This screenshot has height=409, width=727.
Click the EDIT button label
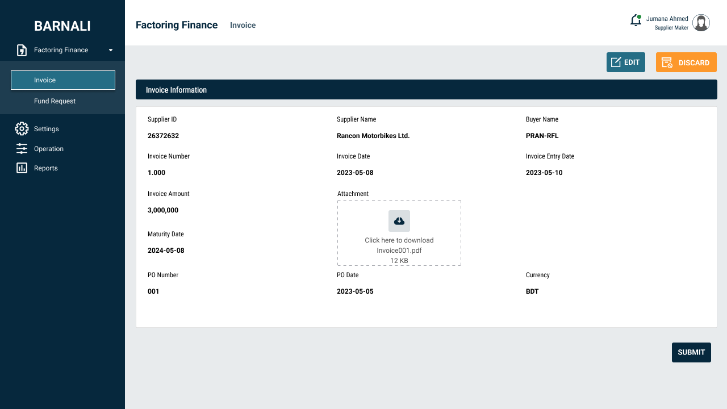[x=632, y=62]
